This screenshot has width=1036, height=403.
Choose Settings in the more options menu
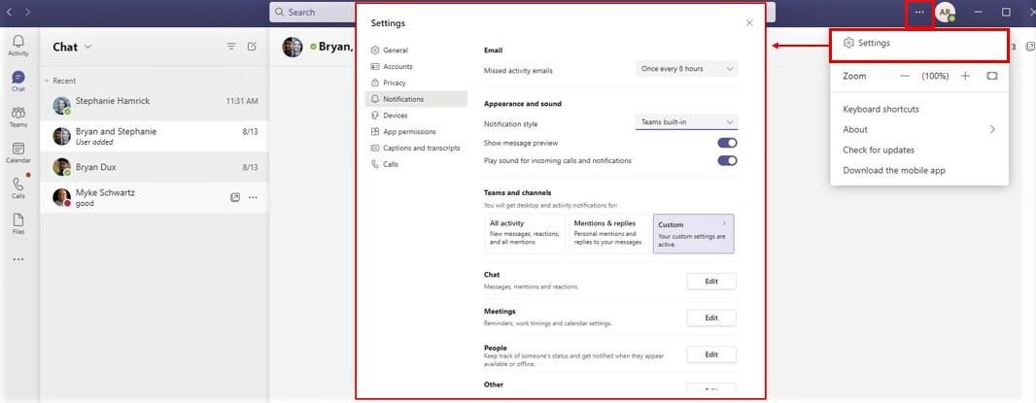point(919,44)
